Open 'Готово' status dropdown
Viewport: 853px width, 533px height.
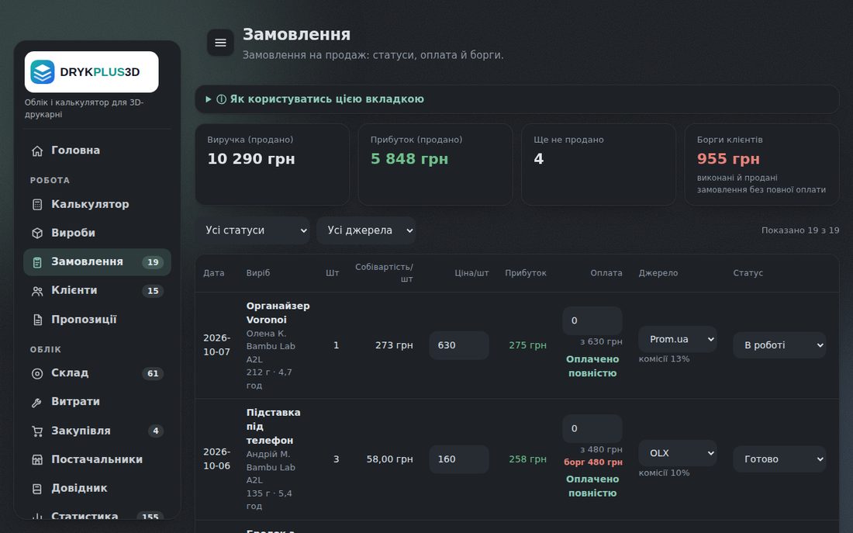(x=779, y=459)
